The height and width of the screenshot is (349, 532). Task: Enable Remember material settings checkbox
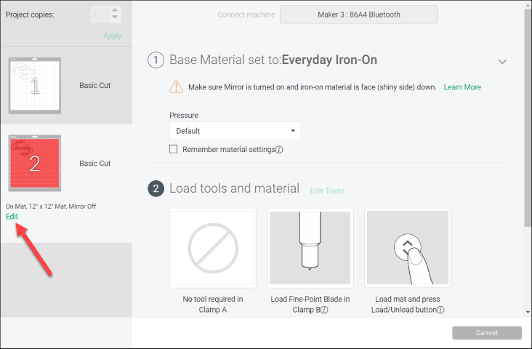(x=174, y=149)
